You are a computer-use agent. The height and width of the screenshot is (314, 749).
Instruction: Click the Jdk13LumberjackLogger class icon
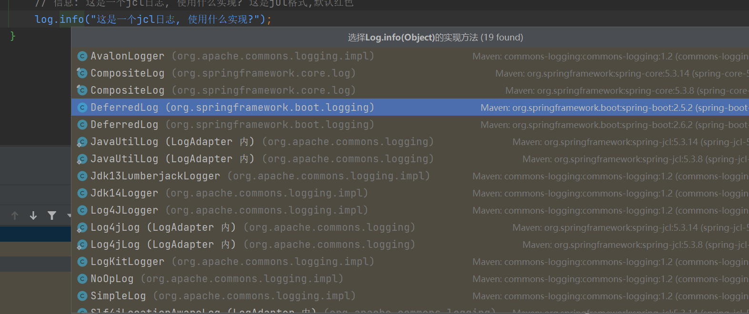[x=82, y=176]
